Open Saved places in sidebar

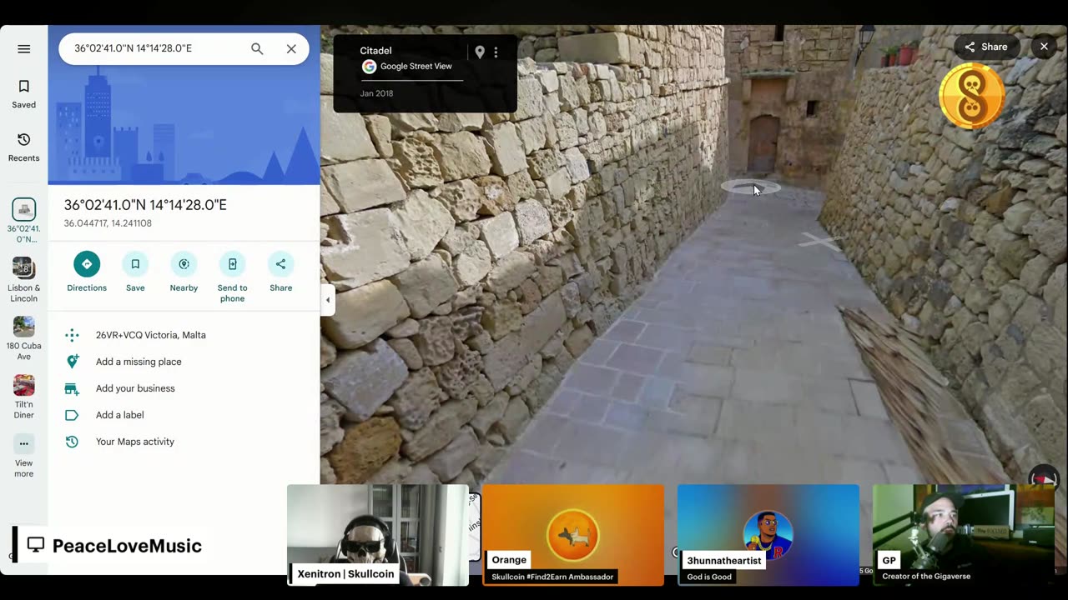(x=23, y=93)
